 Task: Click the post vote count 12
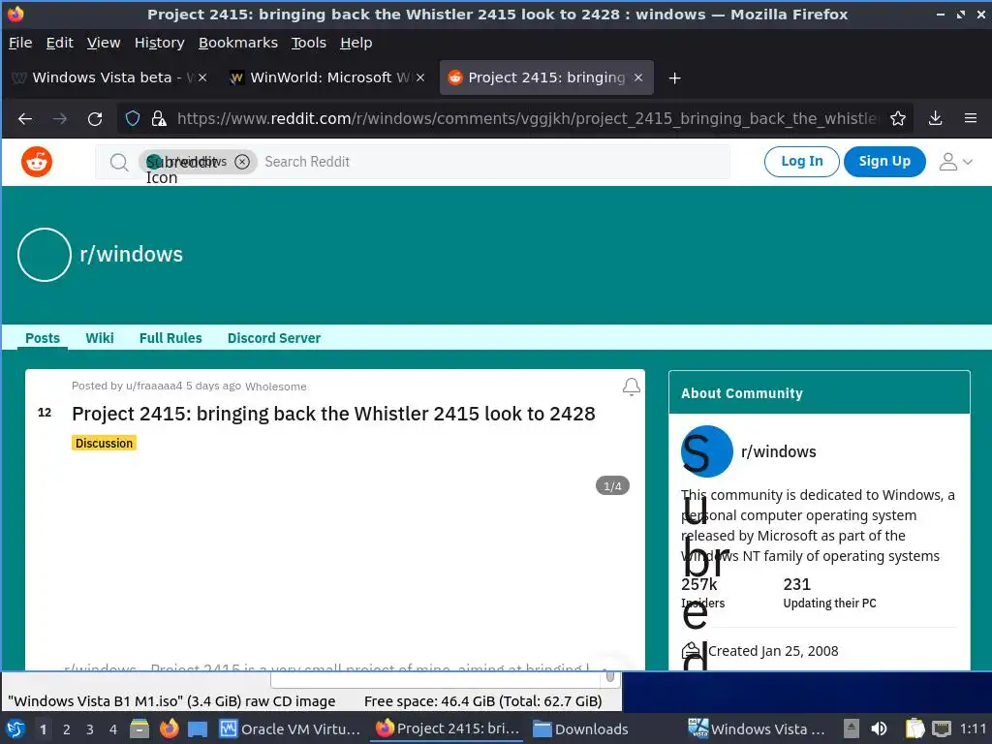(45, 413)
